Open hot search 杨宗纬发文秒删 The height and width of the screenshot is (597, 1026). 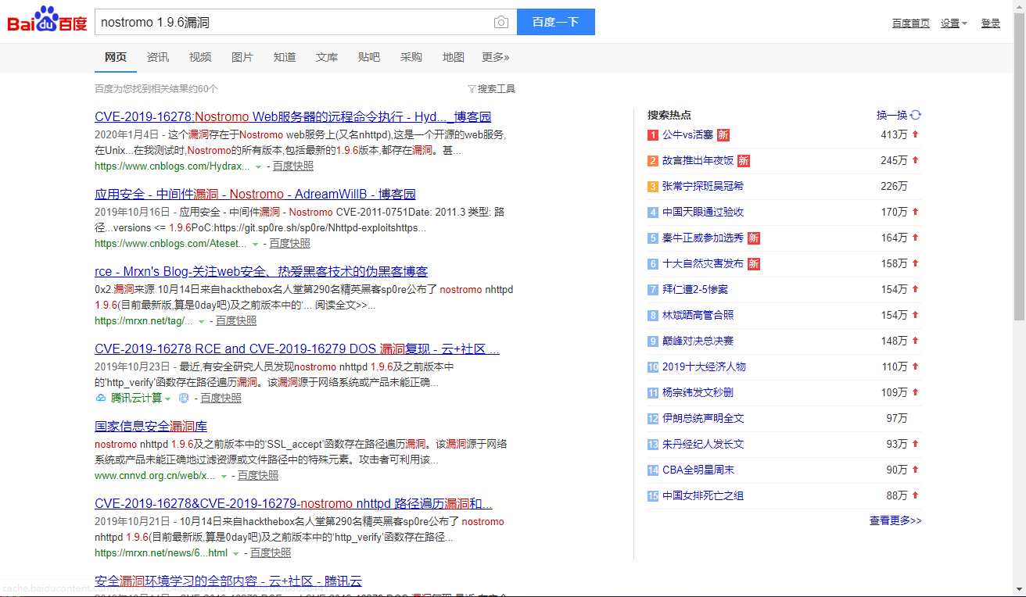coord(698,393)
